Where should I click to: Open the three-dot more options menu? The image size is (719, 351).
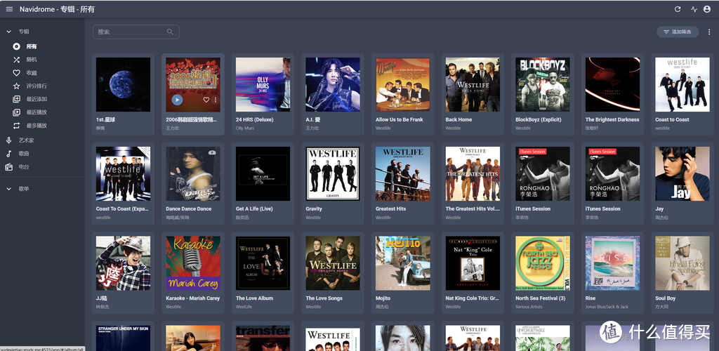pyautogui.click(x=709, y=32)
